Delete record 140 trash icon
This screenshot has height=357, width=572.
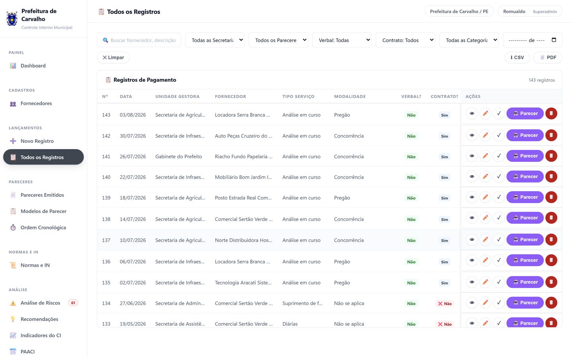click(x=551, y=177)
